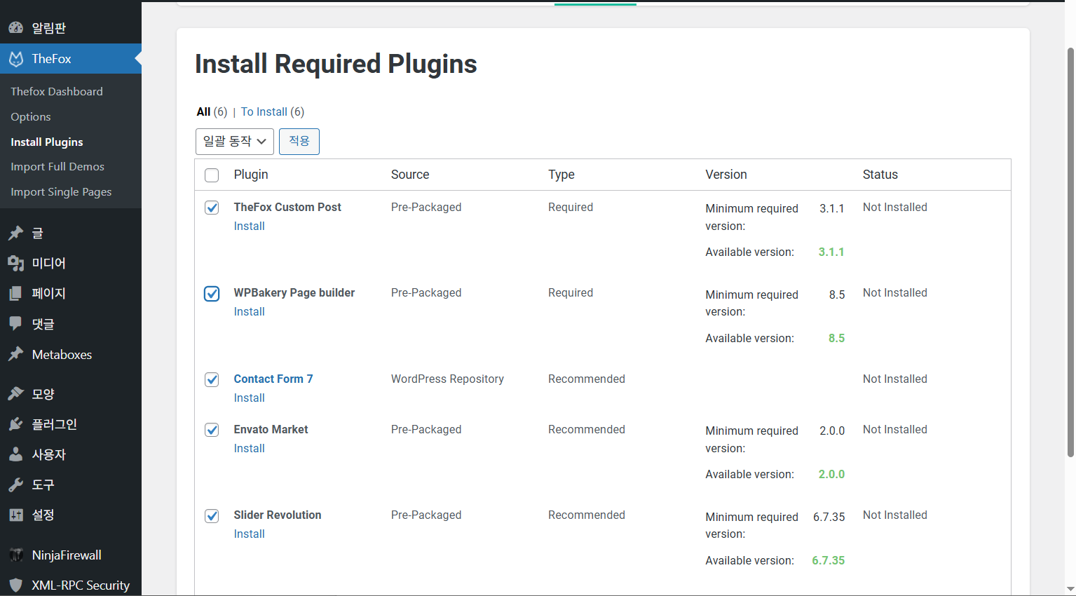Open the TheFox menu item
The image size is (1076, 596).
pyautogui.click(x=71, y=59)
